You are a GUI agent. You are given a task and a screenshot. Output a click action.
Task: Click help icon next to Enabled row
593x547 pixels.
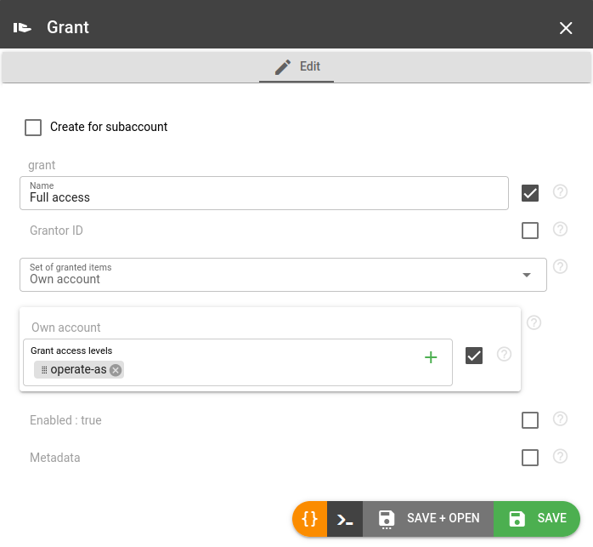[x=560, y=419]
